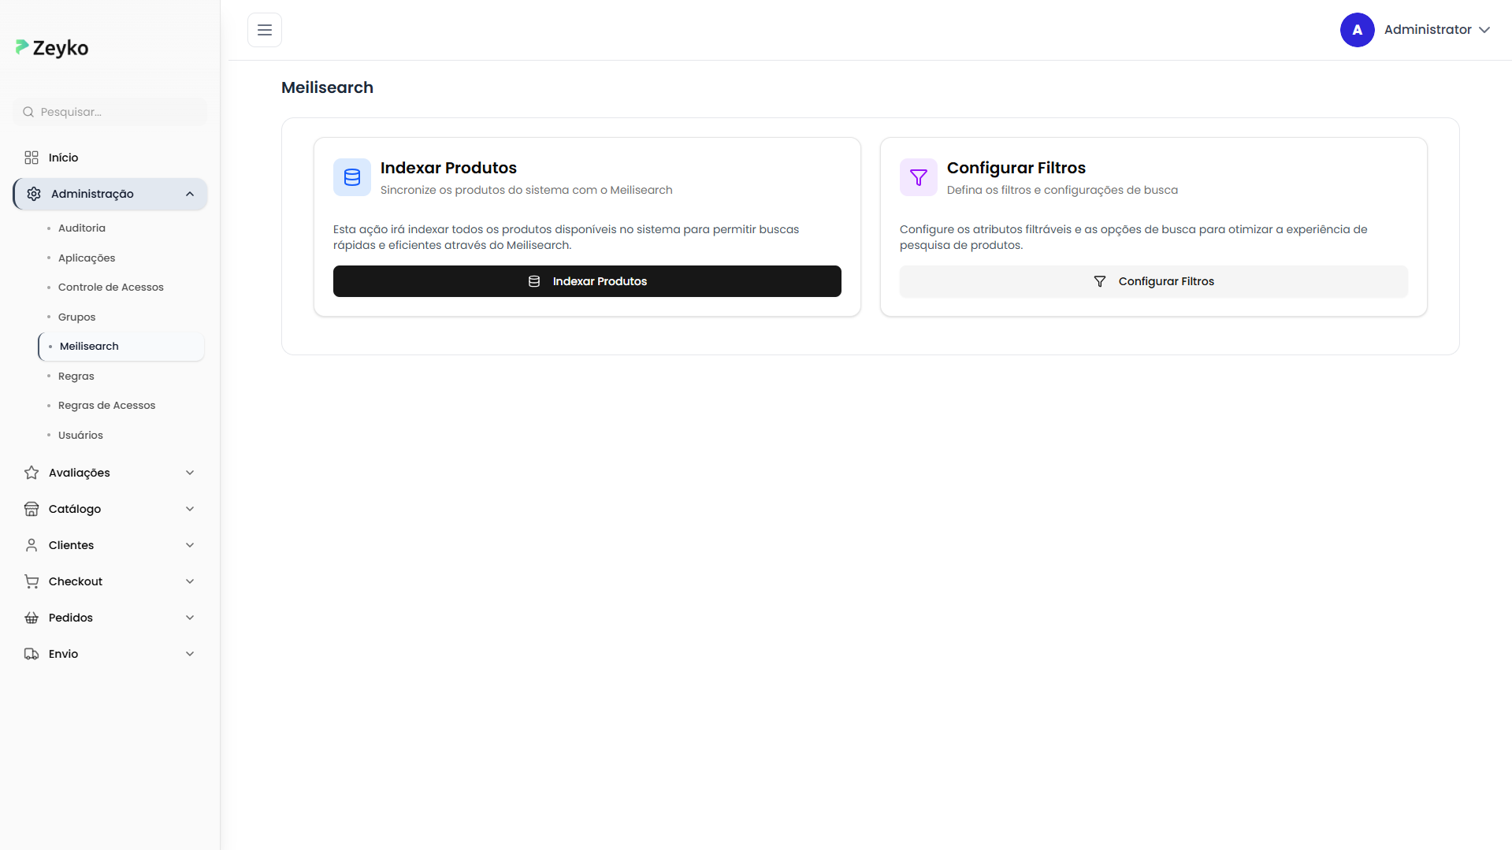The height and width of the screenshot is (850, 1512).
Task: Click the Avaliações star icon
Action: 32,473
